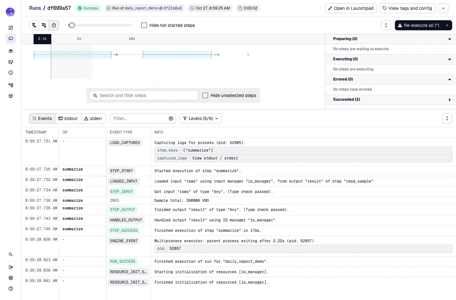
Task: Click the logs panel expand/collapse icon
Action: 447,118
